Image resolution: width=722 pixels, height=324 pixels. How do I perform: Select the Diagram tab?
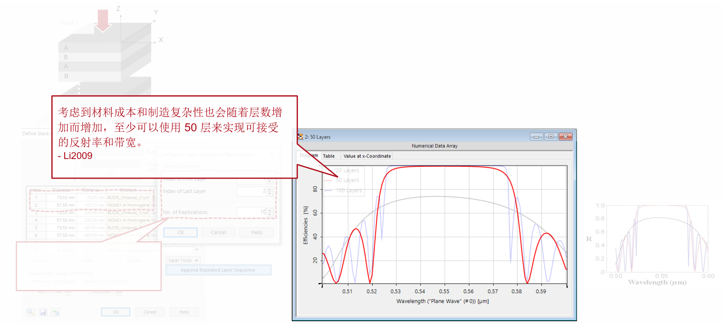[309, 155]
